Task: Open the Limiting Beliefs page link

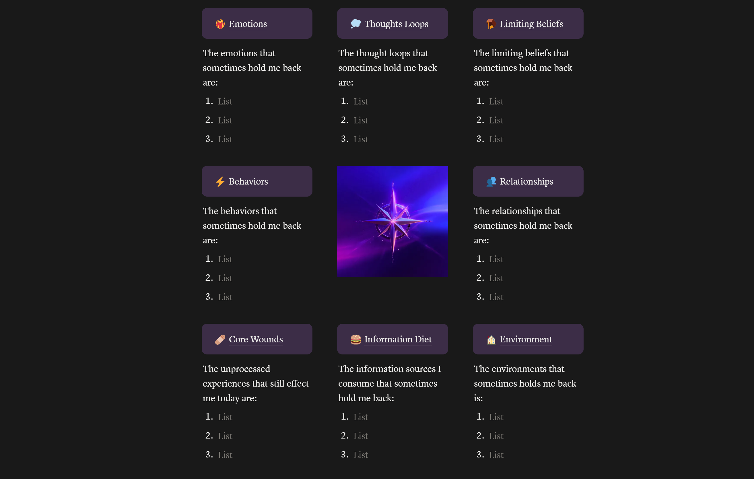Action: click(531, 24)
